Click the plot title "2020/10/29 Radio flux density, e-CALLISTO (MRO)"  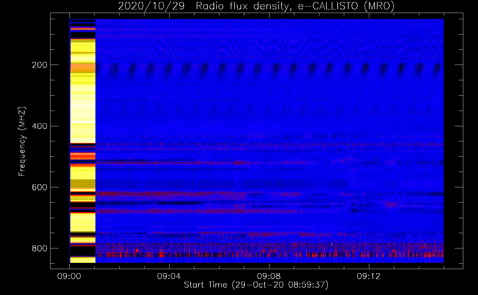pyautogui.click(x=256, y=6)
